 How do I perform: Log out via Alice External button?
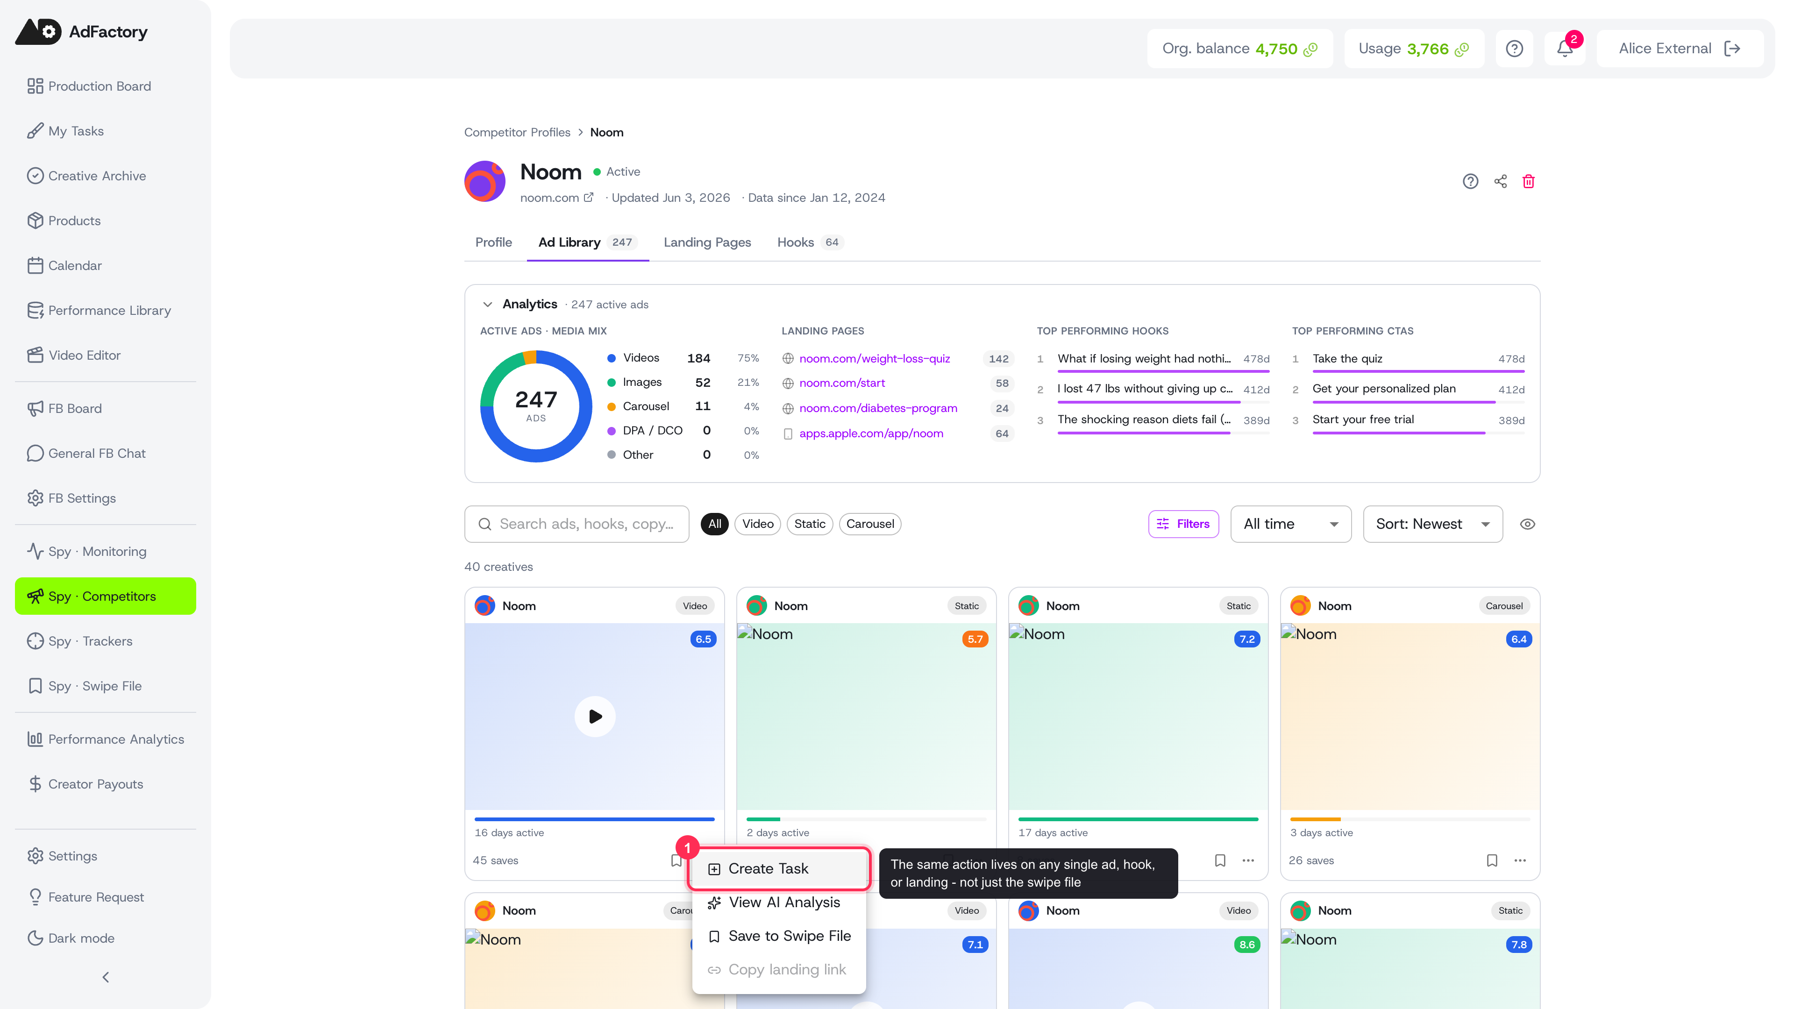tap(1680, 48)
